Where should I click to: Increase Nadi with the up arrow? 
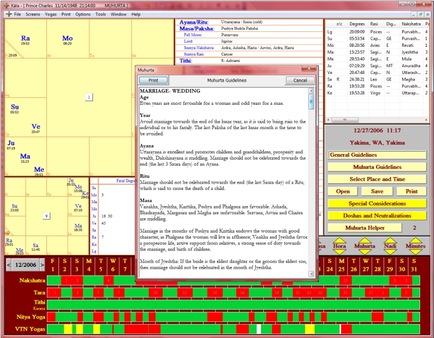coord(390,240)
